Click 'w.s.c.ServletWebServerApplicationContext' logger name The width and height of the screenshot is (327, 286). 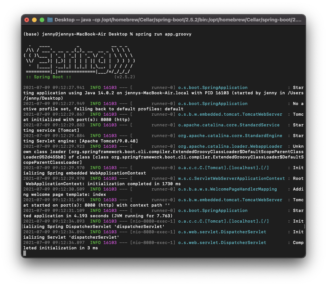tap(231, 178)
